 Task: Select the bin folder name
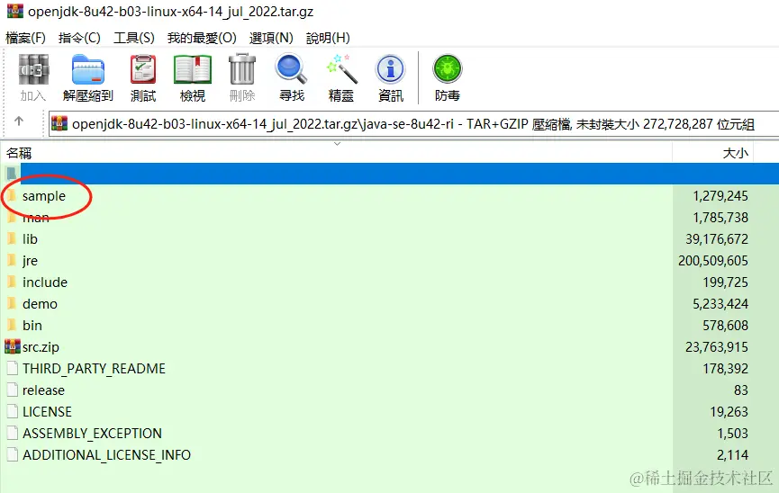[x=32, y=325]
